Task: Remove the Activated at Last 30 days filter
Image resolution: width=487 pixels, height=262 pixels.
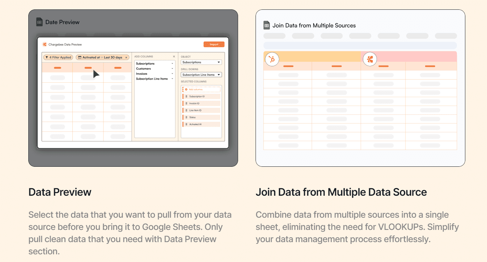Action: coord(126,58)
